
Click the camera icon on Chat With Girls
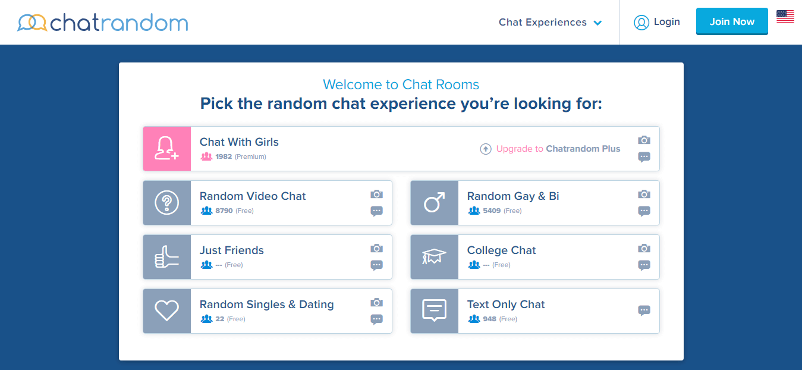644,140
